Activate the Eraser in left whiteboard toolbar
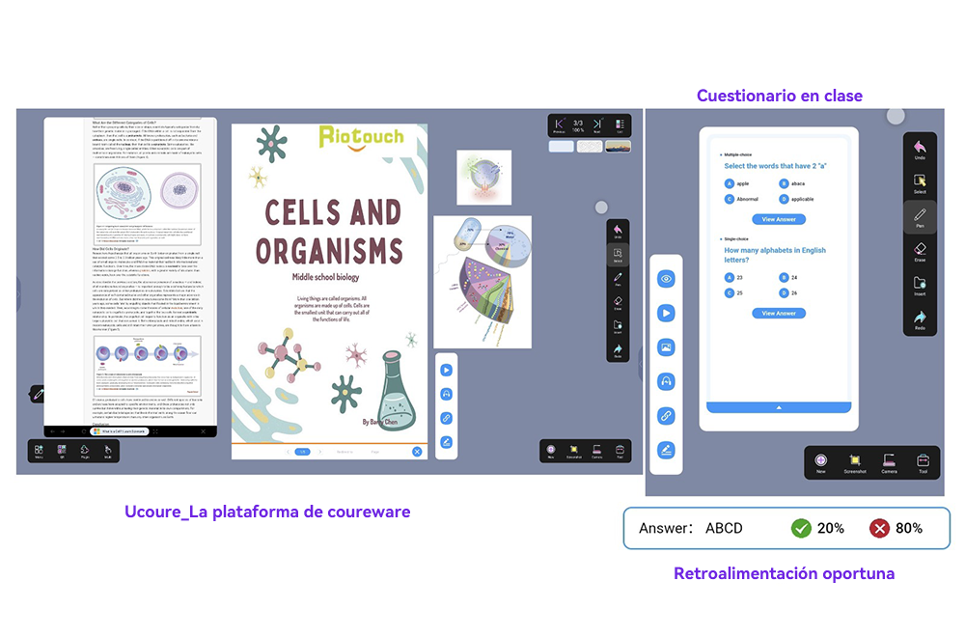Screen dimensions: 965x637 tap(618, 303)
